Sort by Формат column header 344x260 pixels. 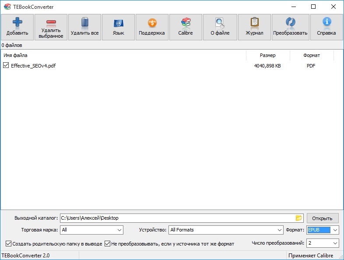coord(312,55)
